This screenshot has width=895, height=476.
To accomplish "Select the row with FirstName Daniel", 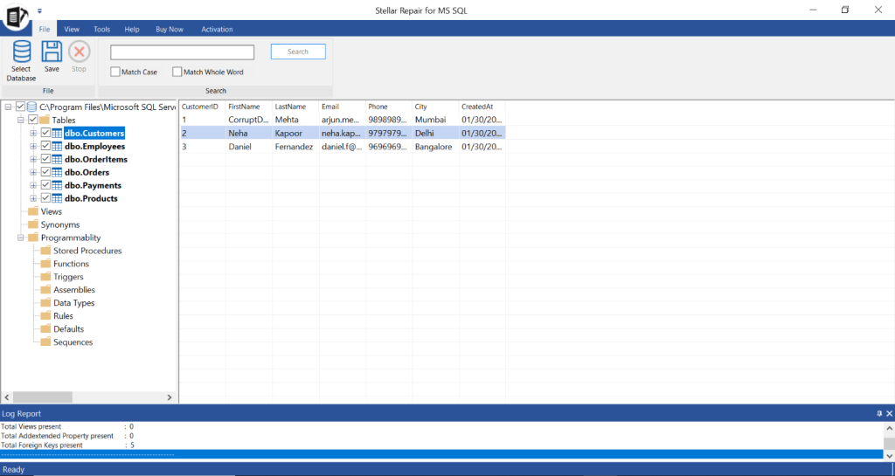I will point(343,147).
